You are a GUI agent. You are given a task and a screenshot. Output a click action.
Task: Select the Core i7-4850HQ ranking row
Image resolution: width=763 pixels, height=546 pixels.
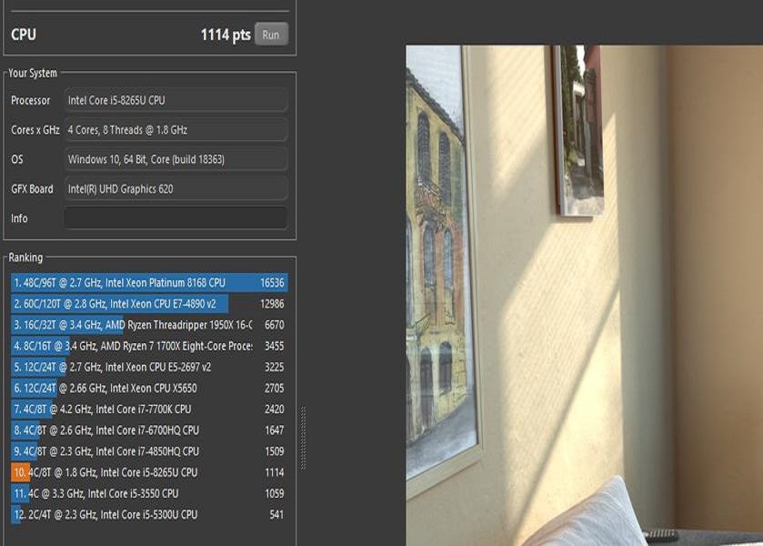(149, 451)
